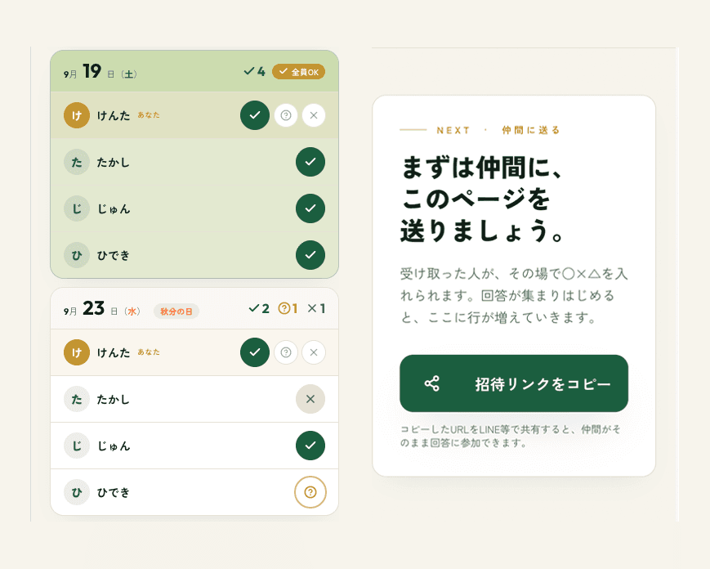Click the NEXT・仲間に送る label

(x=480, y=130)
